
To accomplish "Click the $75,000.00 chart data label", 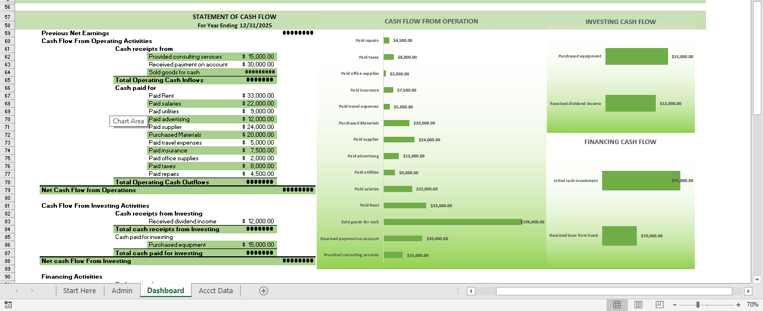I will tap(682, 180).
